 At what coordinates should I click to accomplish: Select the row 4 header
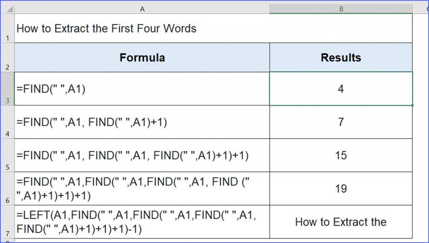pyautogui.click(x=7, y=122)
